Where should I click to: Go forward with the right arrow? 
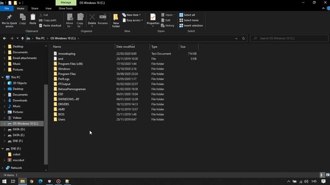[12, 39]
